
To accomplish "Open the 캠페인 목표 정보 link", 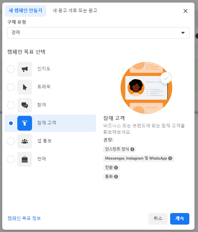I will (x=24, y=218).
